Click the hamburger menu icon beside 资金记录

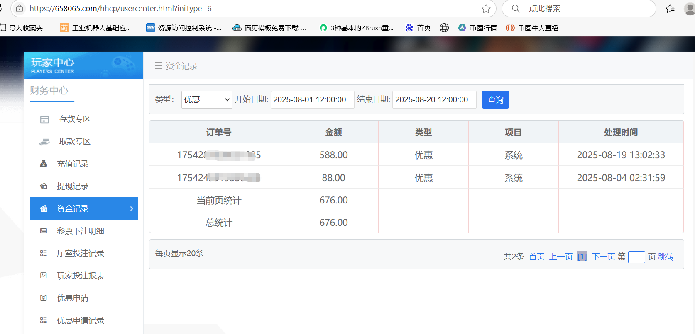(x=158, y=66)
